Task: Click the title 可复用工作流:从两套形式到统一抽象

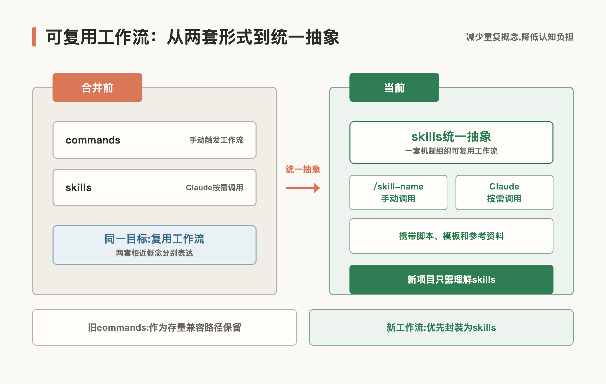Action: pos(193,37)
